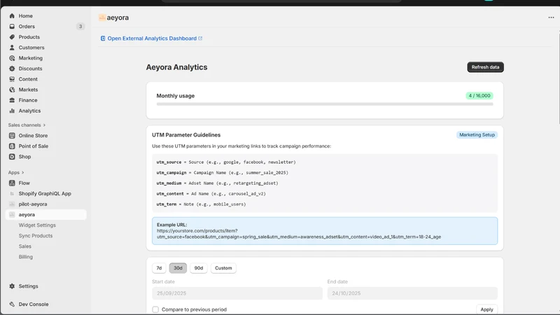Click the Analytics bar chart icon
This screenshot has width=560, height=315.
tap(12, 111)
